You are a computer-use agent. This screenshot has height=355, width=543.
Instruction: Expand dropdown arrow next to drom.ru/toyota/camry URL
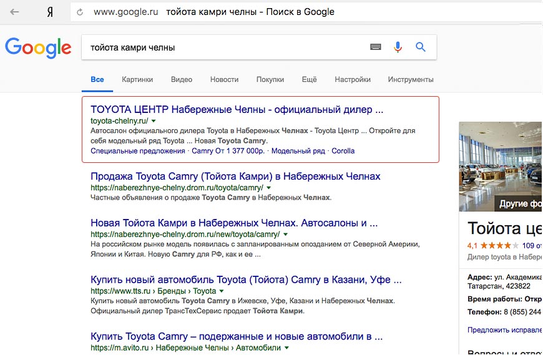tap(268, 187)
